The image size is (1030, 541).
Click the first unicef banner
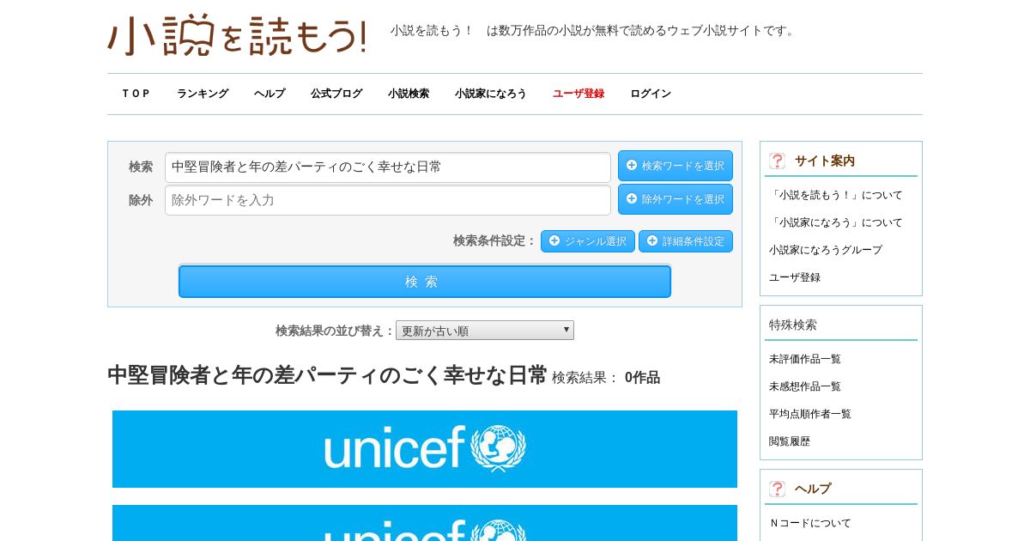coord(425,449)
